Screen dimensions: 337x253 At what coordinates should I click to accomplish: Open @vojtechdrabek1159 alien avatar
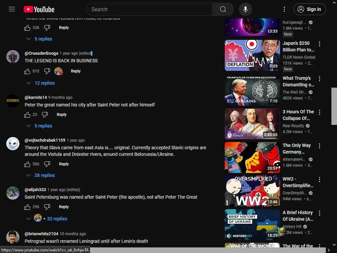click(x=13, y=144)
